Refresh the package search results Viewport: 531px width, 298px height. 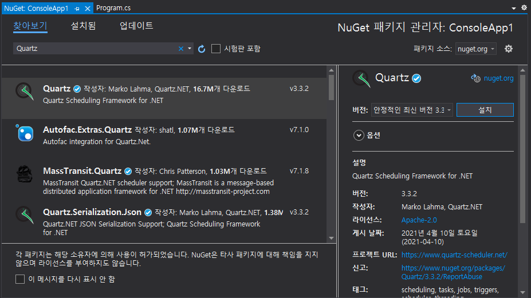(202, 49)
